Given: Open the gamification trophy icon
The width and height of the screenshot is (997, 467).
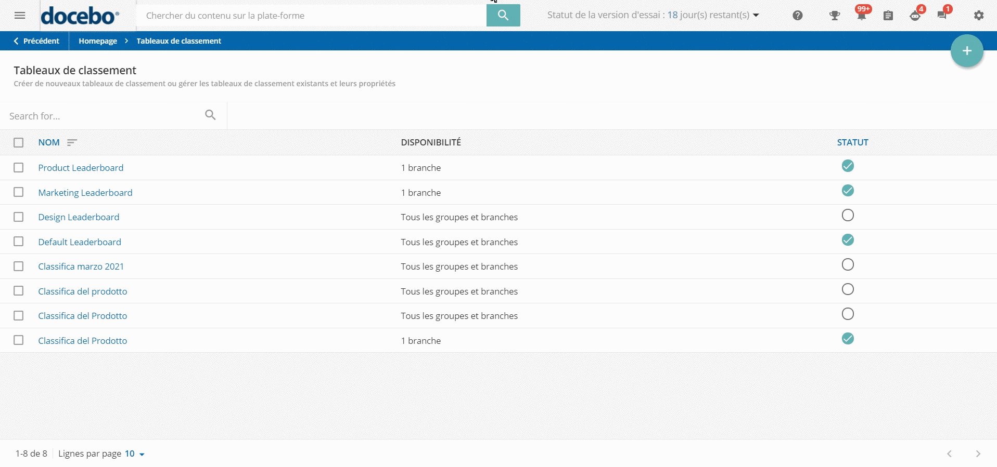Looking at the screenshot, I should [835, 16].
